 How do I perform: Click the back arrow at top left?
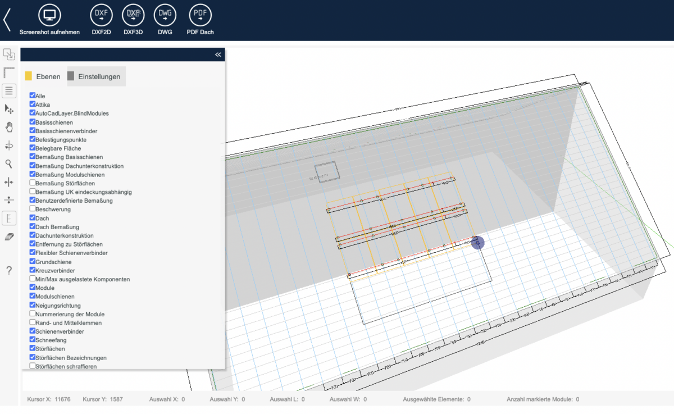click(6, 19)
